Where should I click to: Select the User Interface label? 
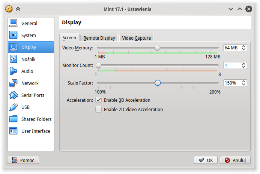pos(36,131)
